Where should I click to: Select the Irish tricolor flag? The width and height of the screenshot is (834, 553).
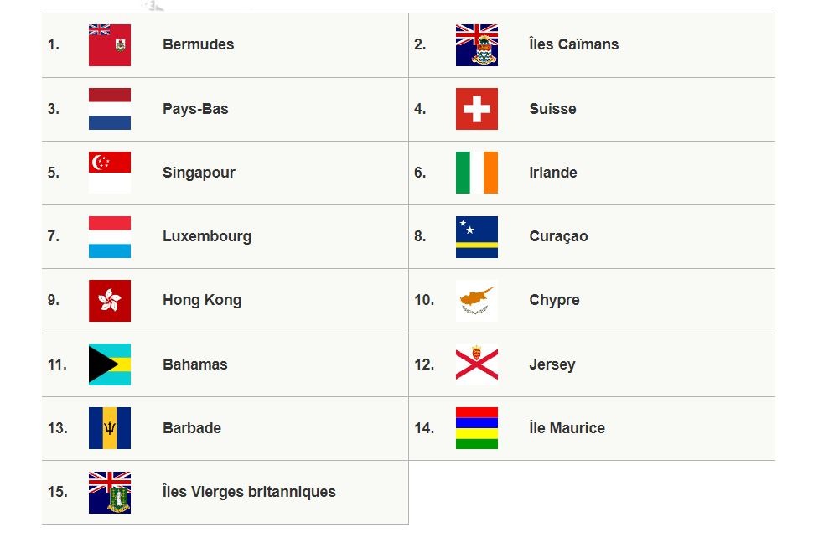coord(477,173)
